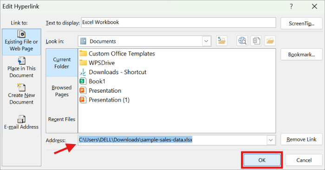
Task: Select the Presentation file
Action: point(100,91)
